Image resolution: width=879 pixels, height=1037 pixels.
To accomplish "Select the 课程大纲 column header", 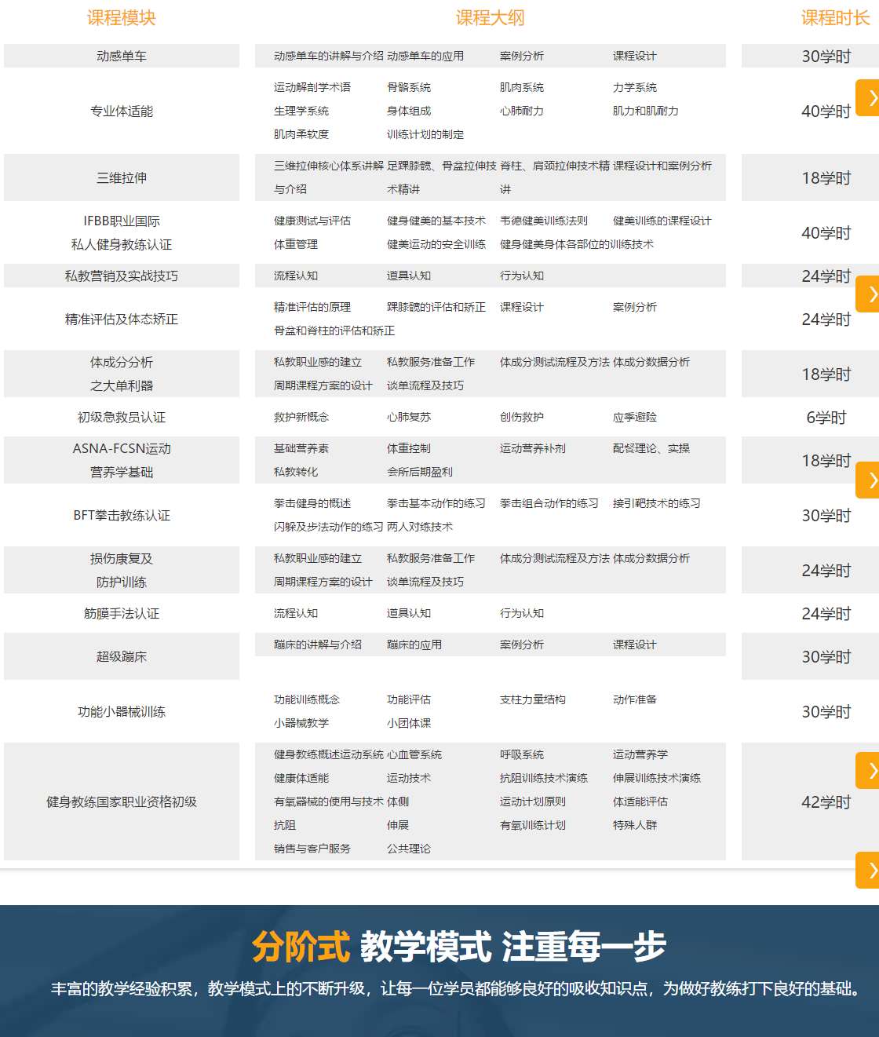I will [x=490, y=18].
